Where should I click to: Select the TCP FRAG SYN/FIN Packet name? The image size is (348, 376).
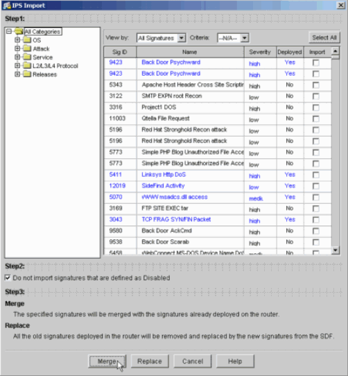[x=176, y=219]
